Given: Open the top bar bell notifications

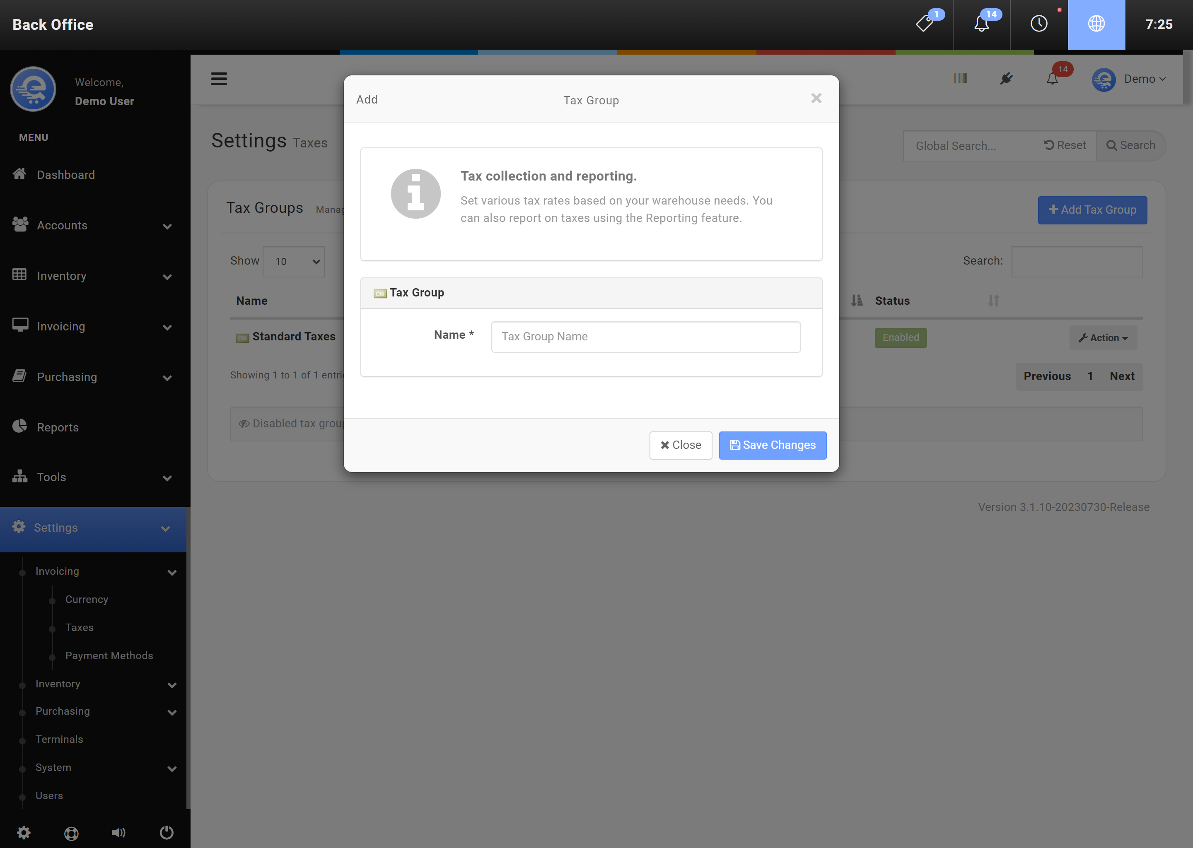Looking at the screenshot, I should [981, 24].
